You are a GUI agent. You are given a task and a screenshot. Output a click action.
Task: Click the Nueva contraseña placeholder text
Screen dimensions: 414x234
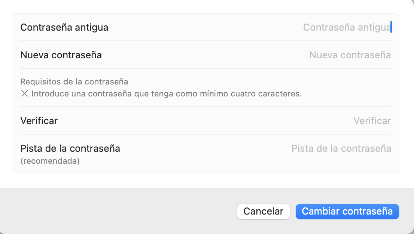click(350, 55)
